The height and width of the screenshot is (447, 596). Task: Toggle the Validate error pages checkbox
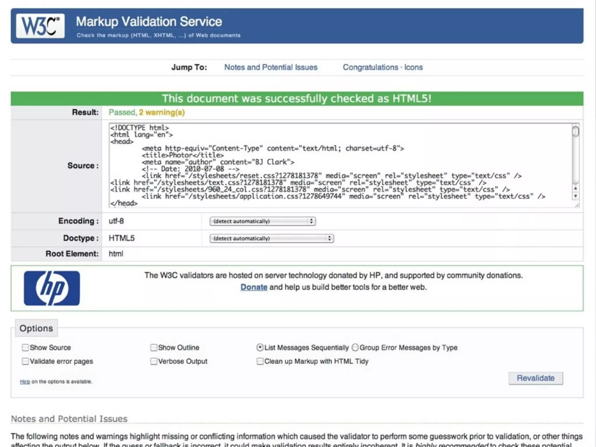25,361
